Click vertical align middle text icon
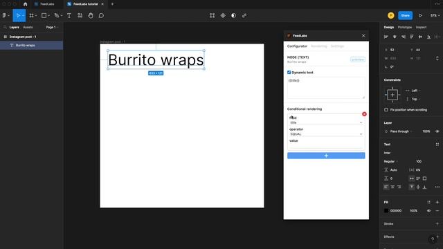The image size is (443, 249). coord(418,187)
